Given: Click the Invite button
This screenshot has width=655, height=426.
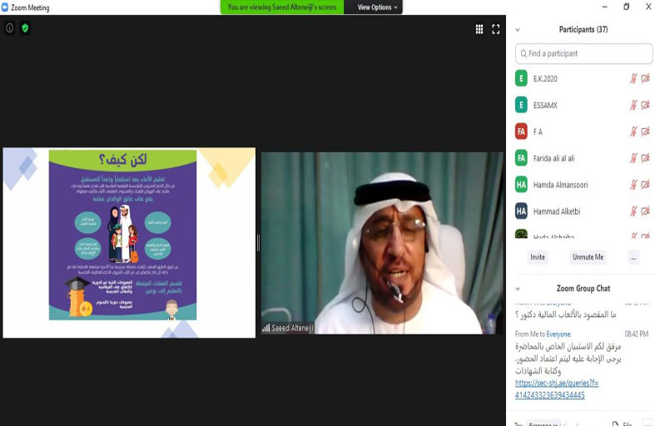Looking at the screenshot, I should pyautogui.click(x=538, y=257).
